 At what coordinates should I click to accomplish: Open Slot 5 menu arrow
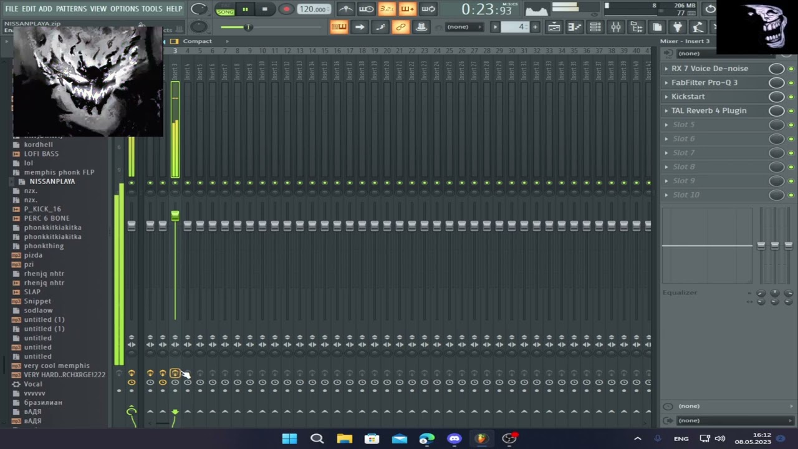pos(666,125)
